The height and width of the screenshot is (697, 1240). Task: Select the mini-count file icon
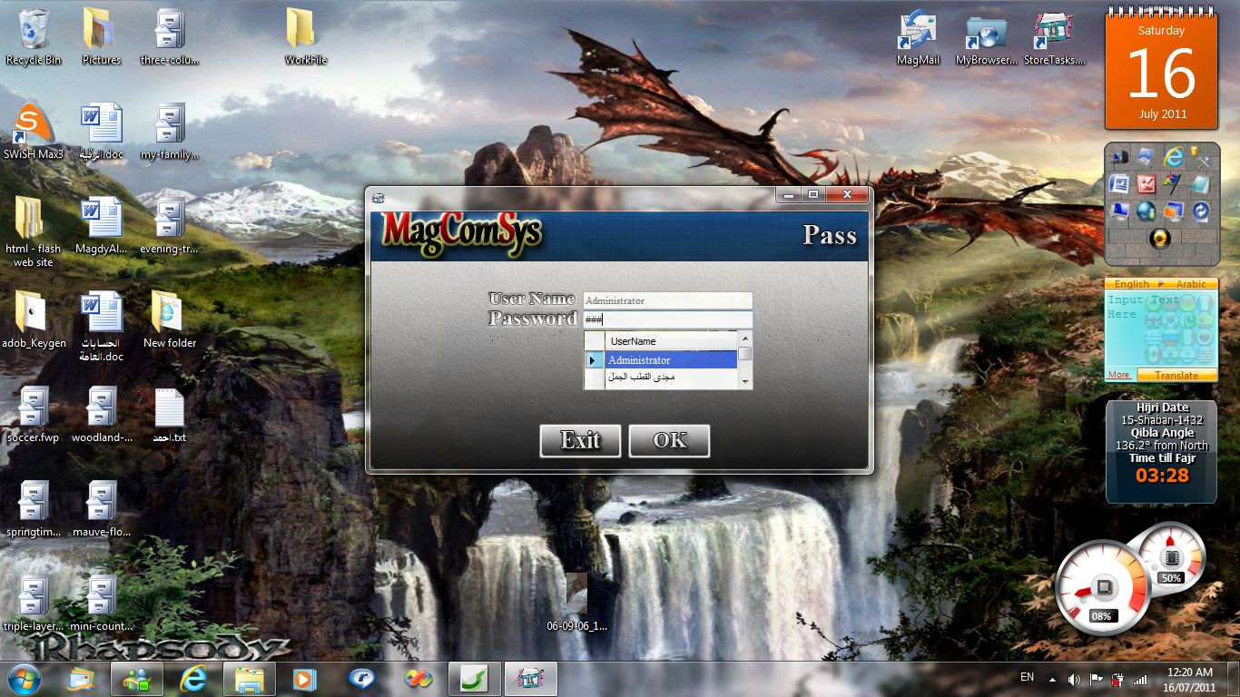tap(101, 604)
